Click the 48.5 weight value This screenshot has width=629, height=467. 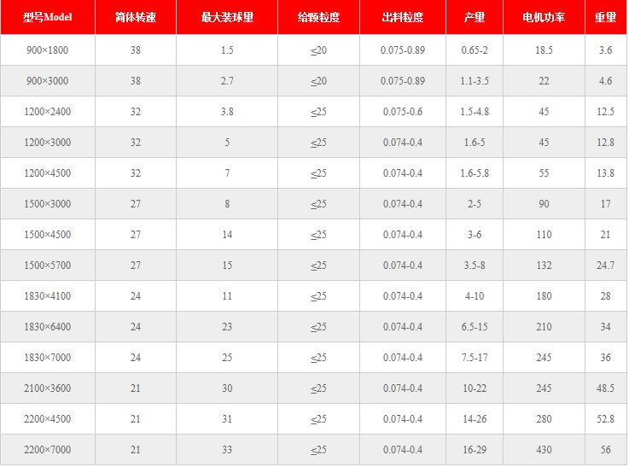(606, 388)
